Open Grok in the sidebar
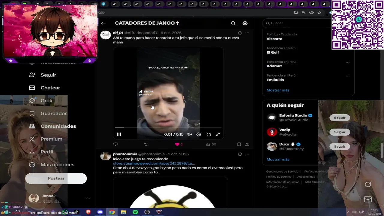Screen dimensions: 384x216 coord(40,101)
